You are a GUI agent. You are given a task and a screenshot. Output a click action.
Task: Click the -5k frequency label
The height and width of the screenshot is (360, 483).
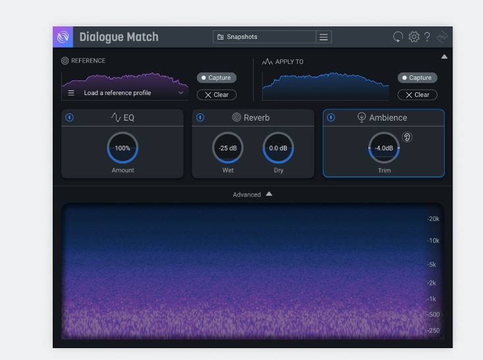[x=431, y=264]
